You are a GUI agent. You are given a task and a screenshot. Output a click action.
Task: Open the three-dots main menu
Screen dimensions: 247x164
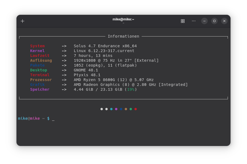tap(194, 21)
